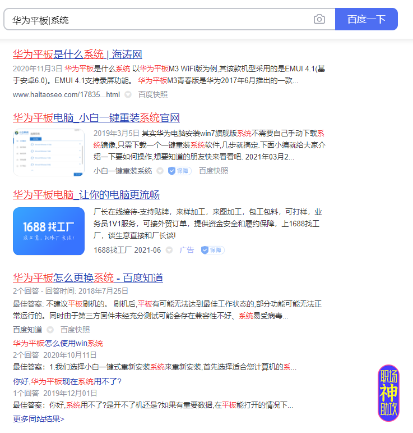Open the 小白一键重装系统 screenshot thumbnail
Image resolution: width=413 pixels, height=433 pixels.
tap(49, 152)
